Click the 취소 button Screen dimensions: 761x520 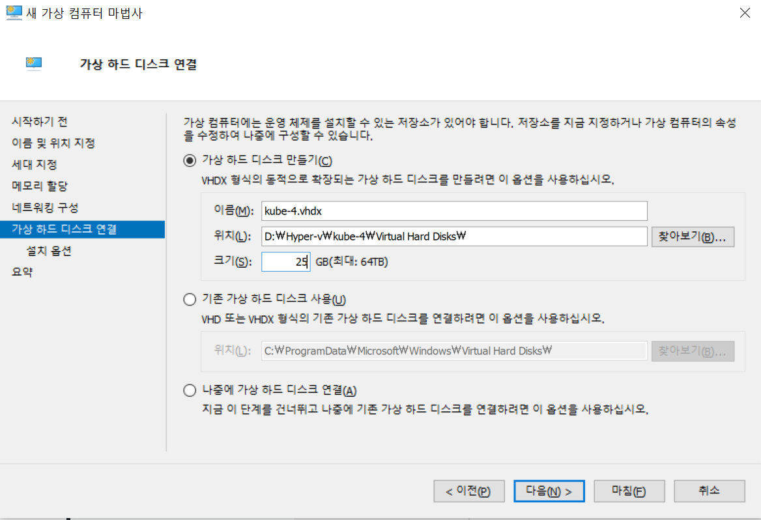[709, 491]
